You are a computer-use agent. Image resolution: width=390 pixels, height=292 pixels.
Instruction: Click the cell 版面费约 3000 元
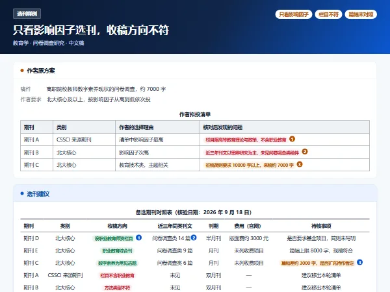coord(249,238)
